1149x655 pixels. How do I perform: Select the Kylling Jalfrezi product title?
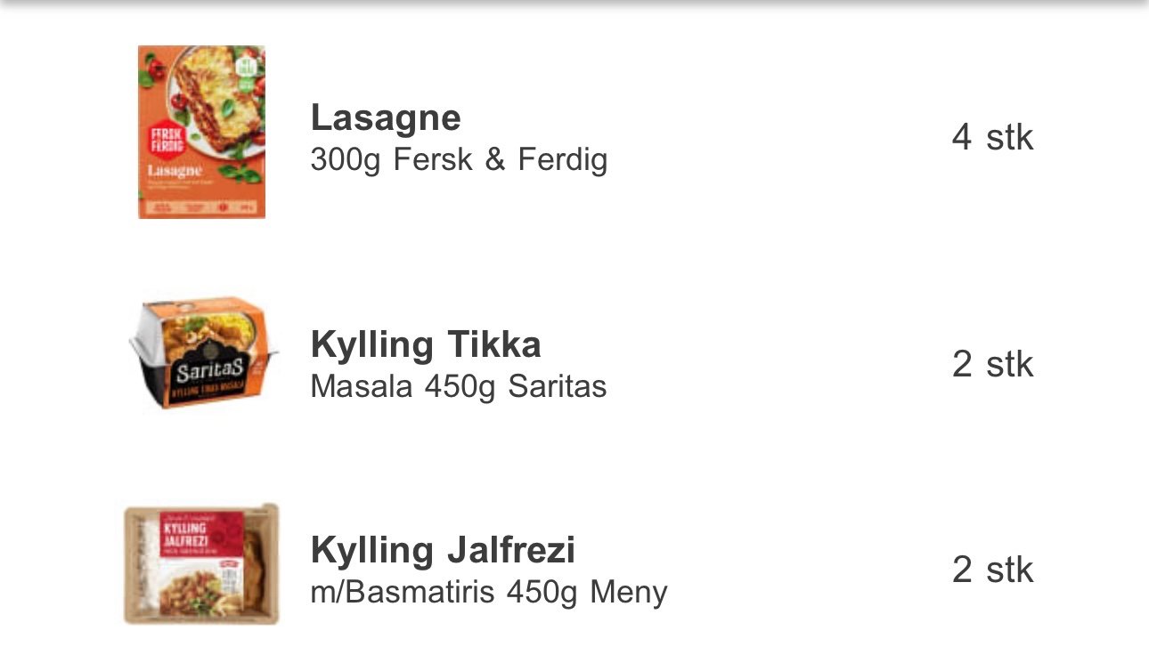tap(443, 550)
